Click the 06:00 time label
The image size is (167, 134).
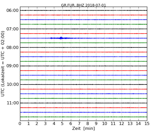coord(13,11)
